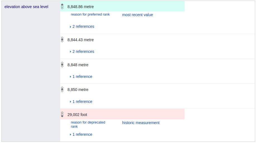Click the 8,848 metre value text
The image size is (256, 143).
coord(78,65)
